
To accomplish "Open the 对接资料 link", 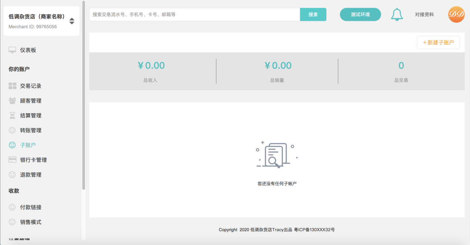I will [424, 14].
